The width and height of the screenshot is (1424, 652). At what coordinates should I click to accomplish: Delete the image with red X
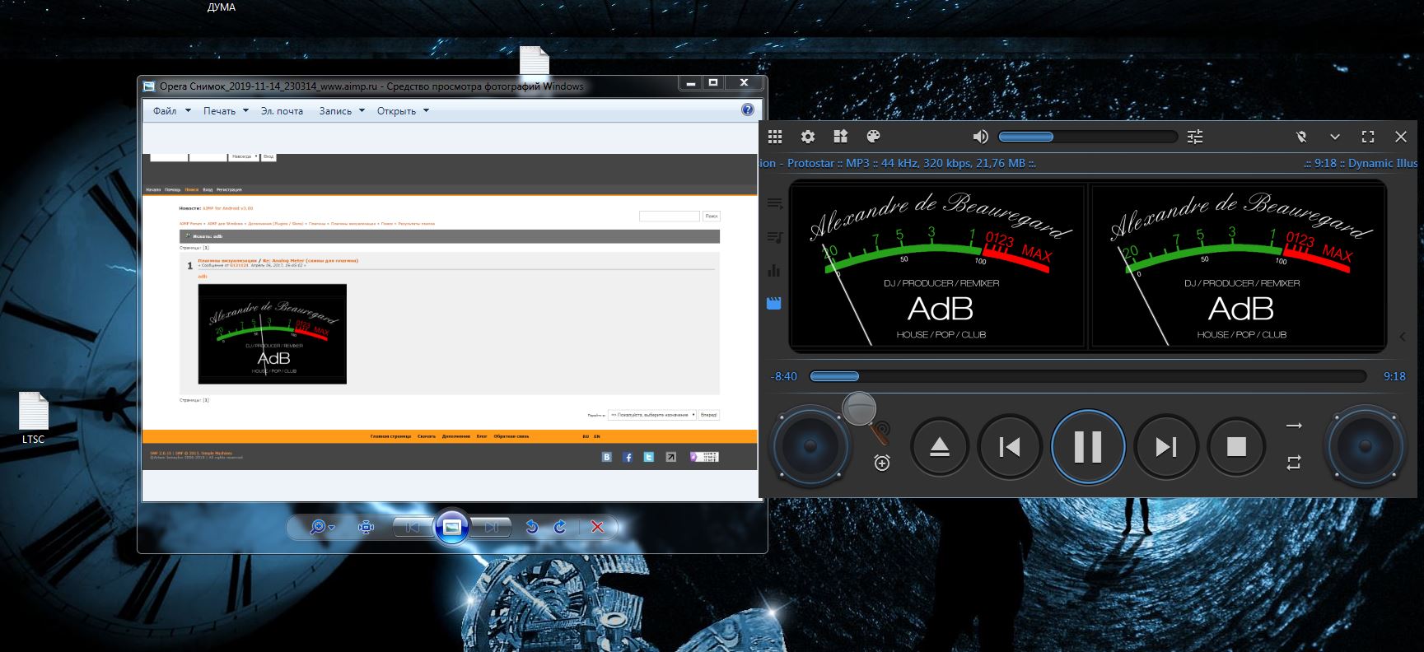click(598, 527)
